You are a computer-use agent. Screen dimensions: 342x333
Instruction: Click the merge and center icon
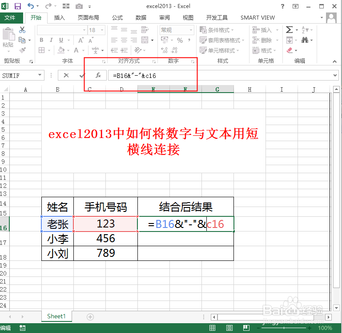pos(145,40)
